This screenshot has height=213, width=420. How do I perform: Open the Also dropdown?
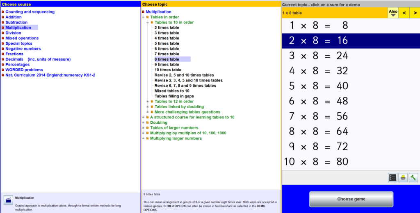[393, 13]
